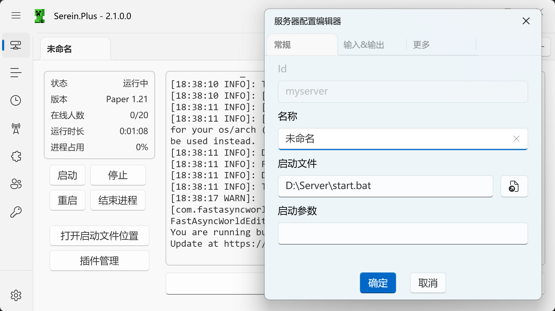Switch to the 更多 tab
The height and width of the screenshot is (311, 555).
pos(441,45)
